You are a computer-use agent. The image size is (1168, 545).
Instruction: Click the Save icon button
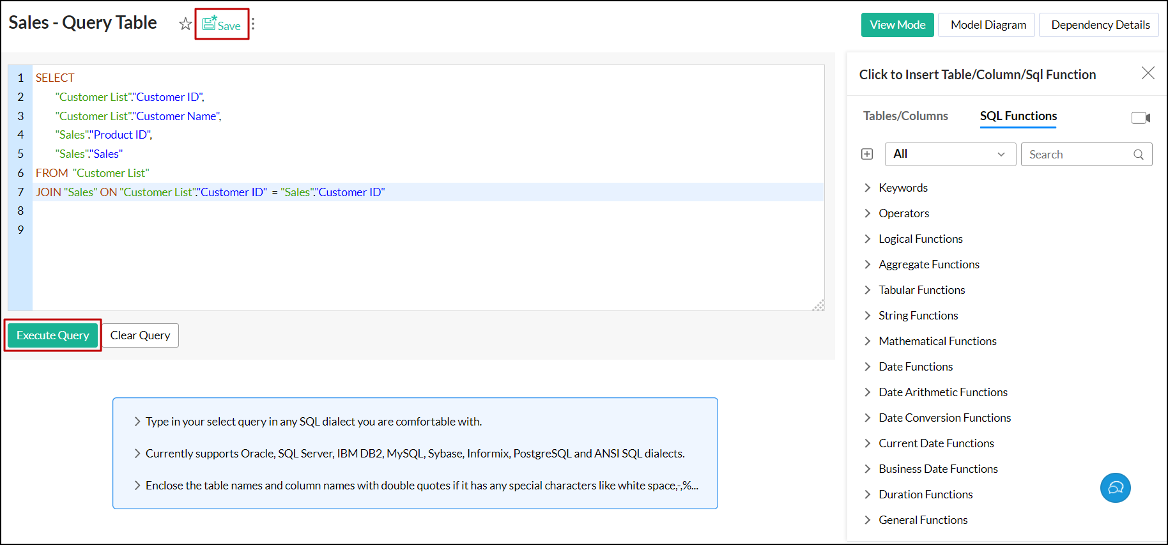coord(222,25)
